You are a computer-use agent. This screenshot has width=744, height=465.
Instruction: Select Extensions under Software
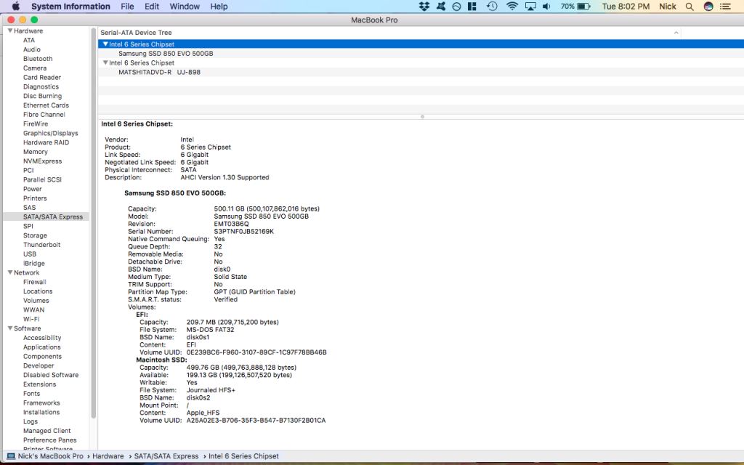click(39, 384)
